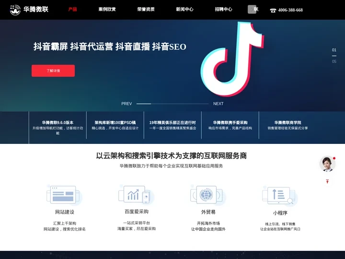345x259 pixels.
Task: Click the 百度爱采购 chart icon
Action: [x=136, y=194]
